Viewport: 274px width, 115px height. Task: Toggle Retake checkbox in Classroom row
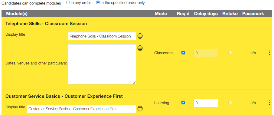pos(230,53)
